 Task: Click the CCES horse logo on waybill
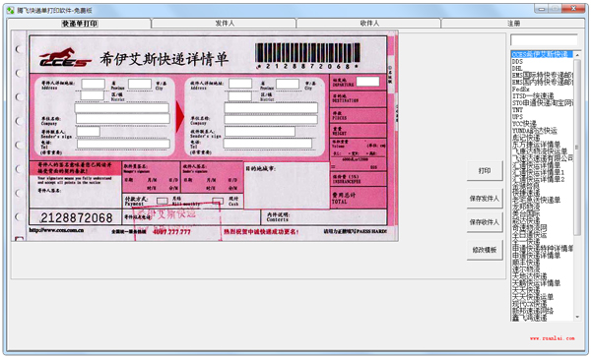click(65, 57)
